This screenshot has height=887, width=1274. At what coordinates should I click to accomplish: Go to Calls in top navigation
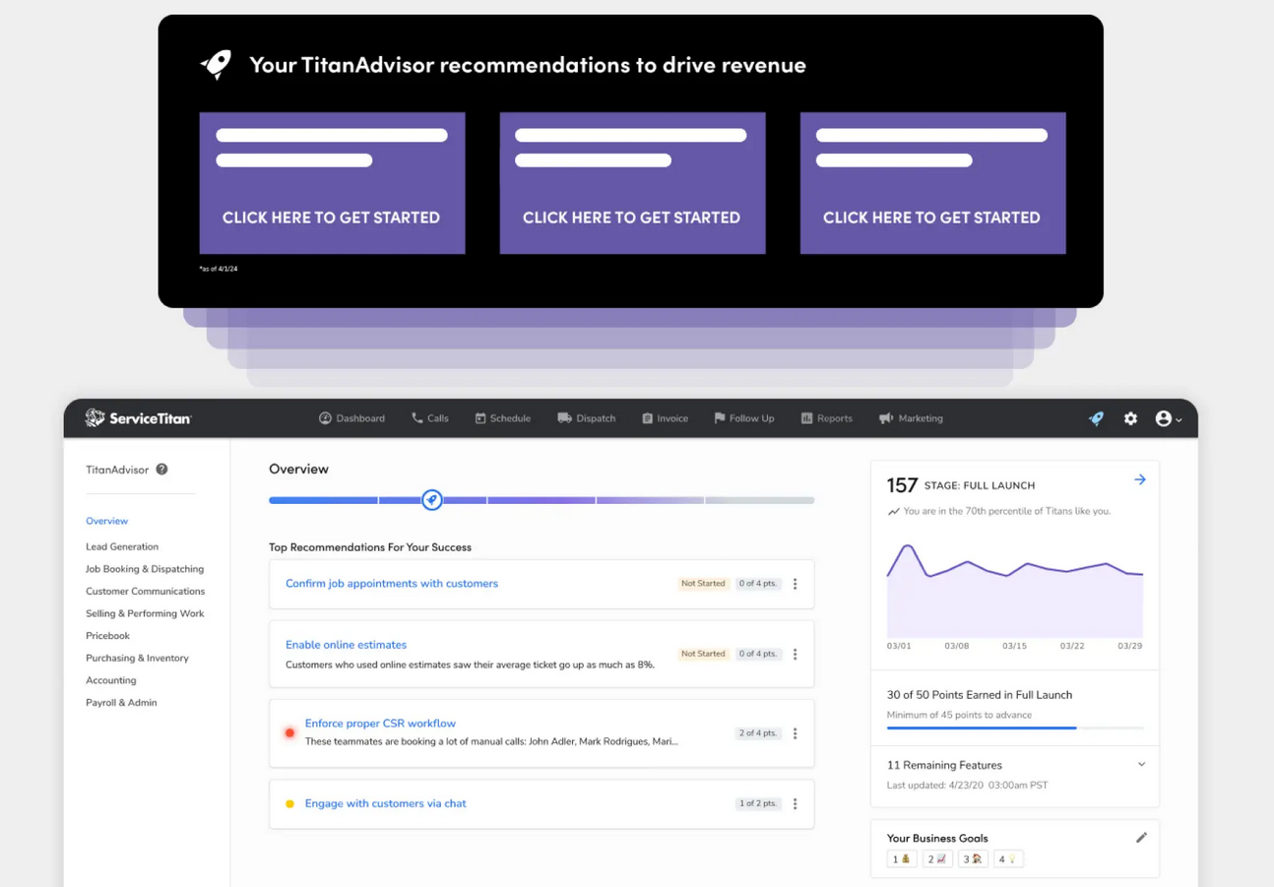pos(429,418)
